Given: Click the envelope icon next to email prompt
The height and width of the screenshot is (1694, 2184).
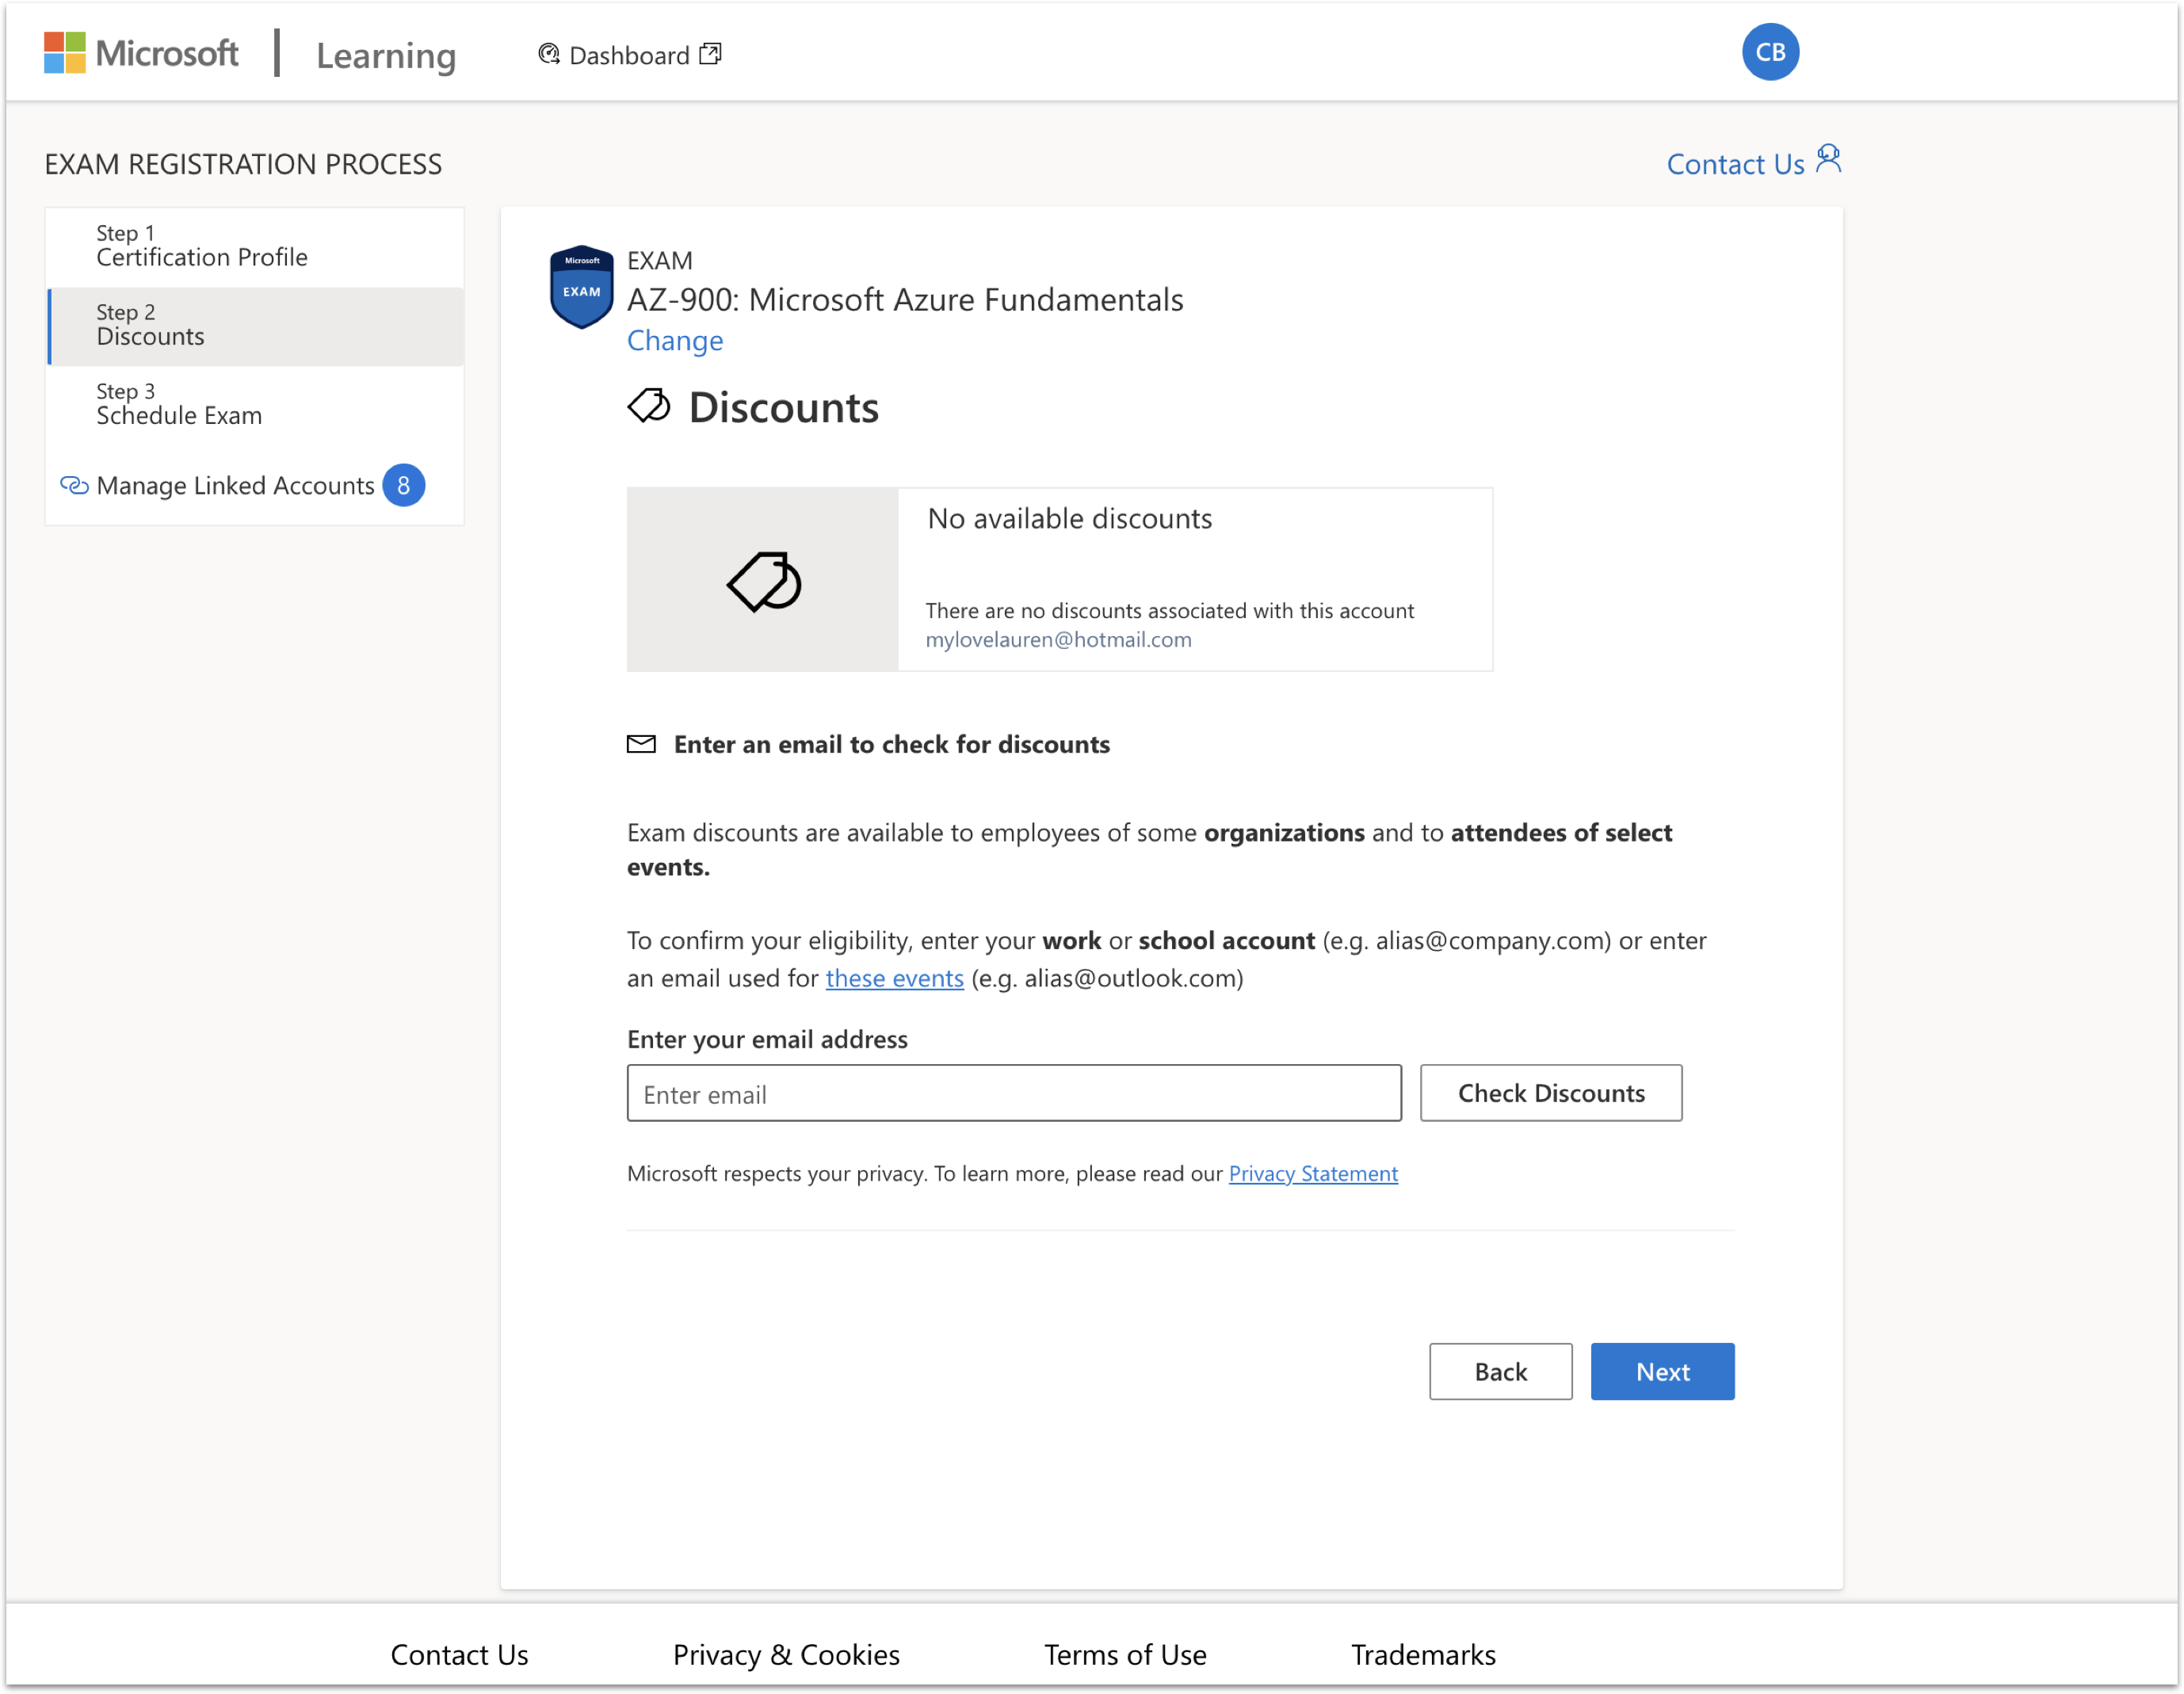Looking at the screenshot, I should 641,744.
